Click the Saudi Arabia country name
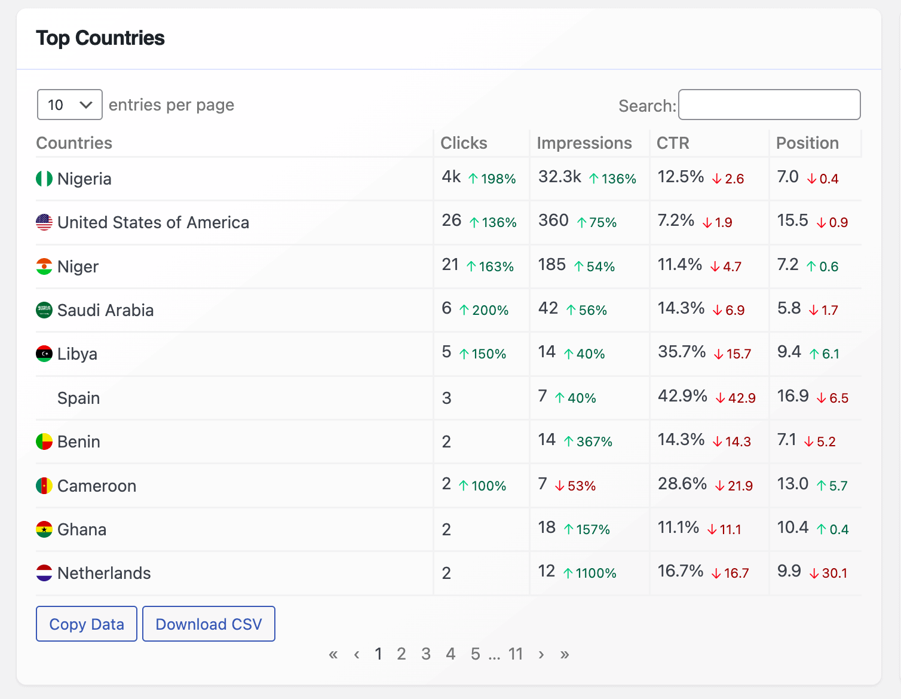The height and width of the screenshot is (699, 901). click(105, 310)
